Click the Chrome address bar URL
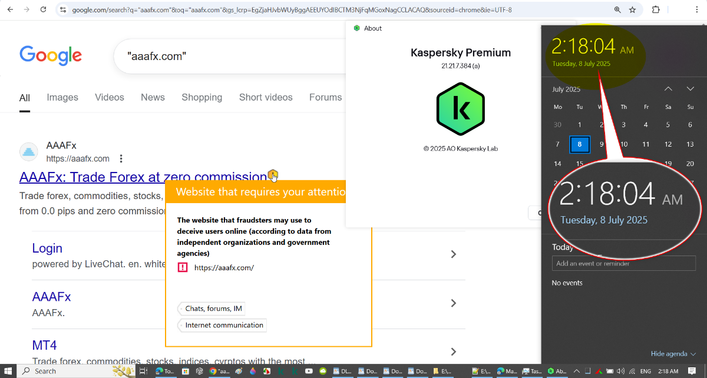The width and height of the screenshot is (707, 378). [292, 10]
